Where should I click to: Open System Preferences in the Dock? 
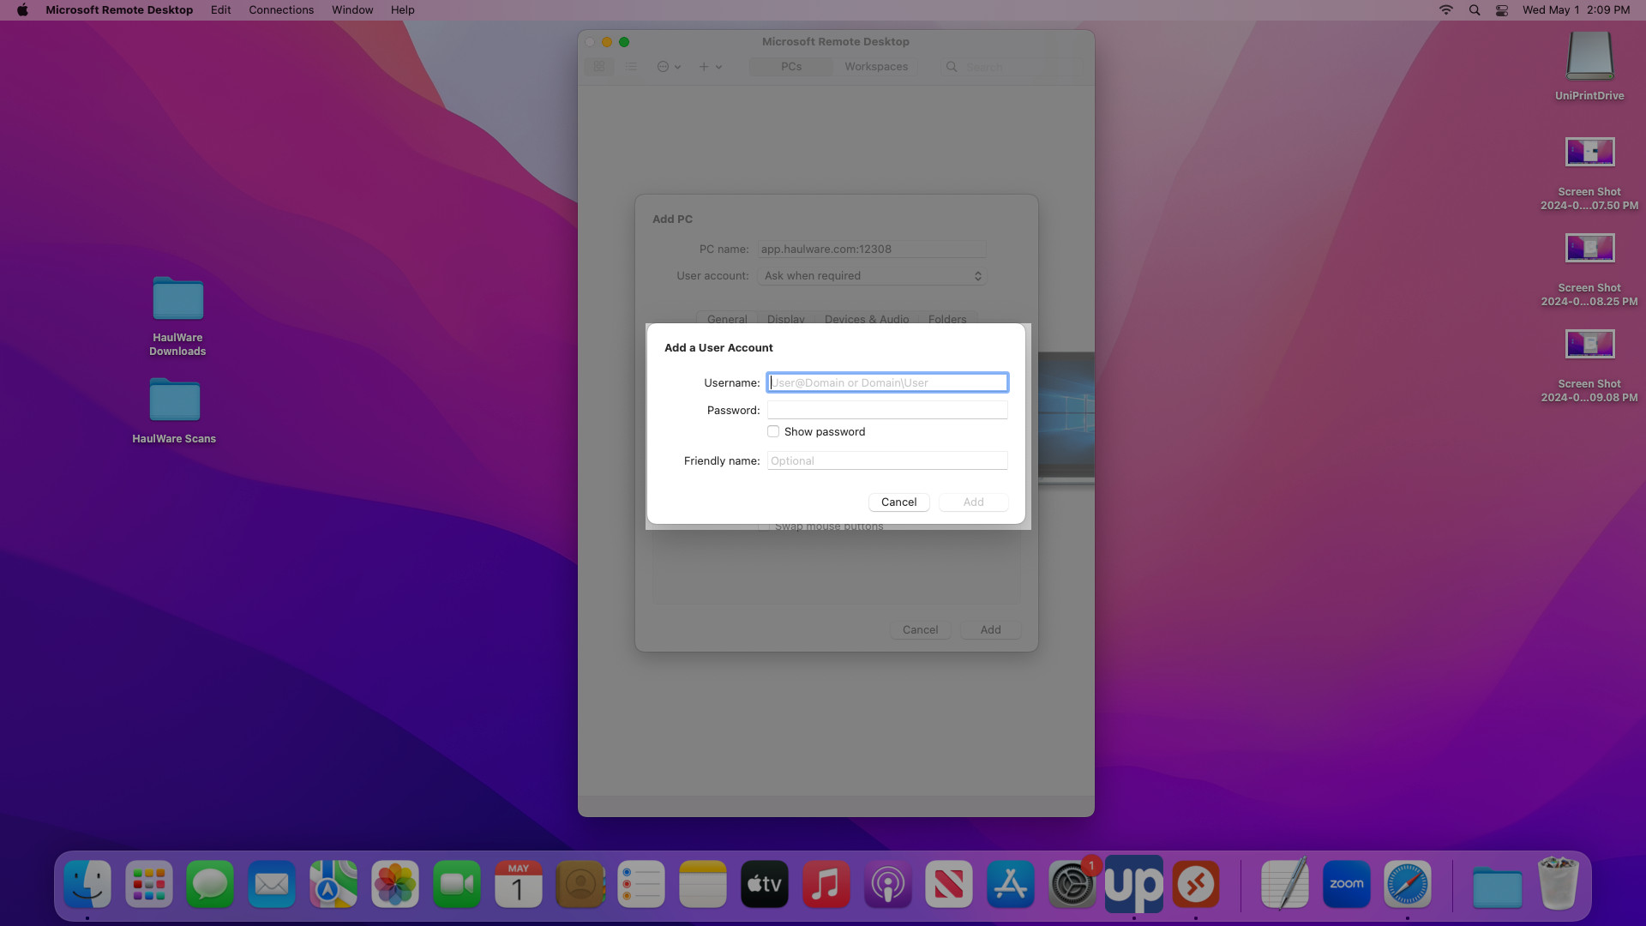click(x=1072, y=884)
